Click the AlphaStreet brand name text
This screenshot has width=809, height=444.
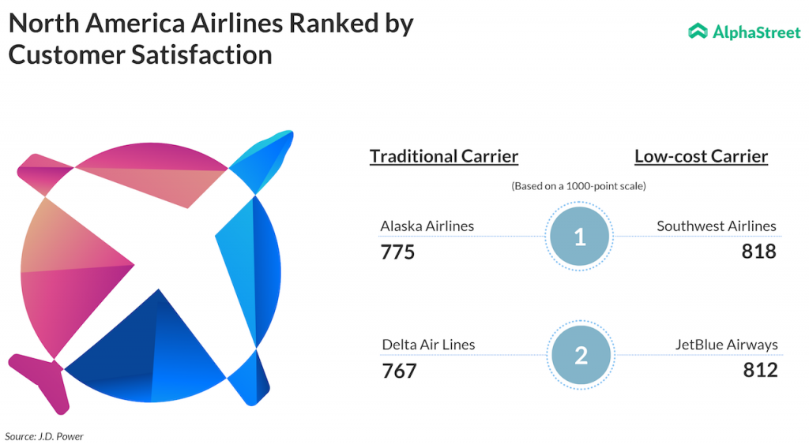click(x=756, y=32)
